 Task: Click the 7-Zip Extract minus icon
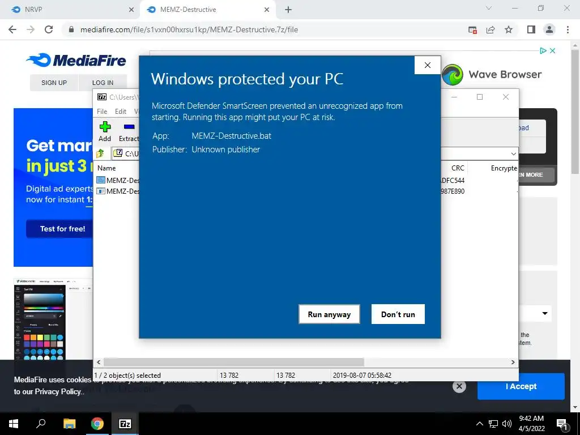(129, 127)
